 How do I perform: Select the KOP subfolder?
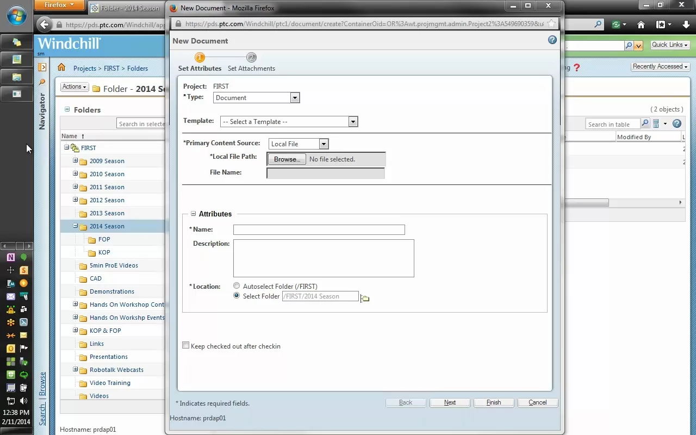coord(104,252)
